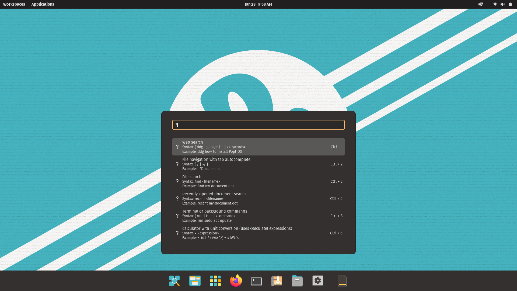The image size is (517, 291).
Task: Select Recently-opened document search result
Action: (x=258, y=199)
